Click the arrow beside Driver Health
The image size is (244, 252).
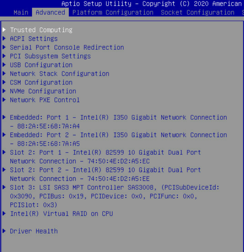coord(4,231)
